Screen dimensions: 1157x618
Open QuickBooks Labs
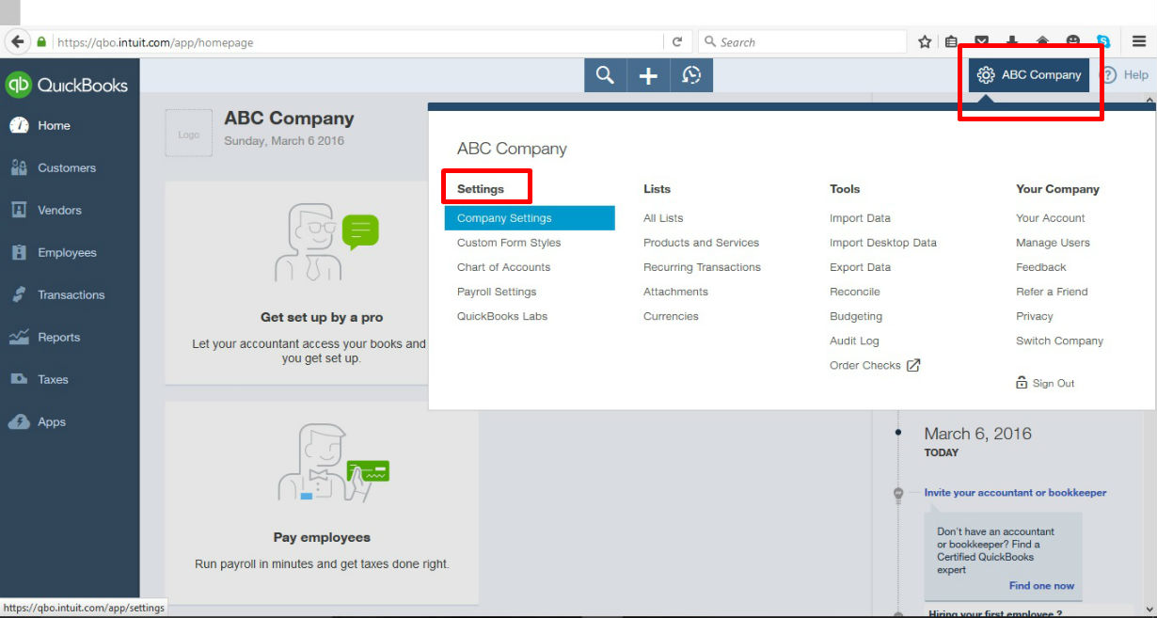[x=502, y=316]
